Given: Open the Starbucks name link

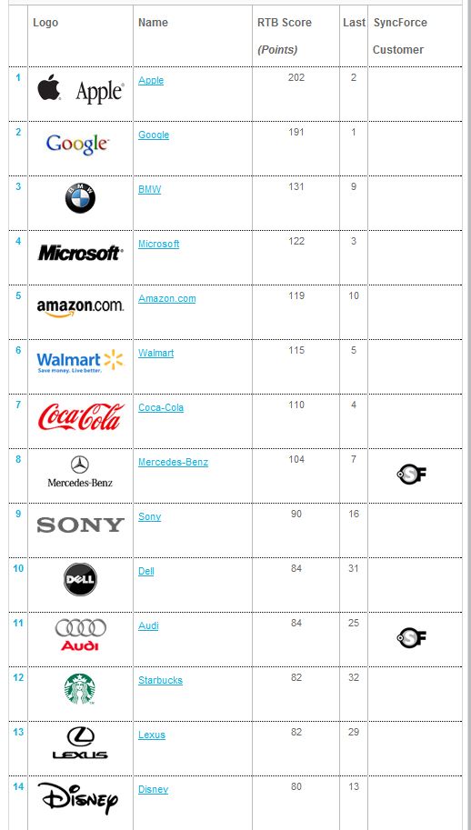Looking at the screenshot, I should click(x=160, y=680).
